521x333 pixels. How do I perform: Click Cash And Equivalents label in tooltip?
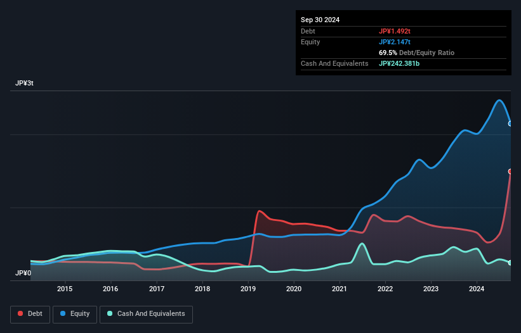pos(334,63)
